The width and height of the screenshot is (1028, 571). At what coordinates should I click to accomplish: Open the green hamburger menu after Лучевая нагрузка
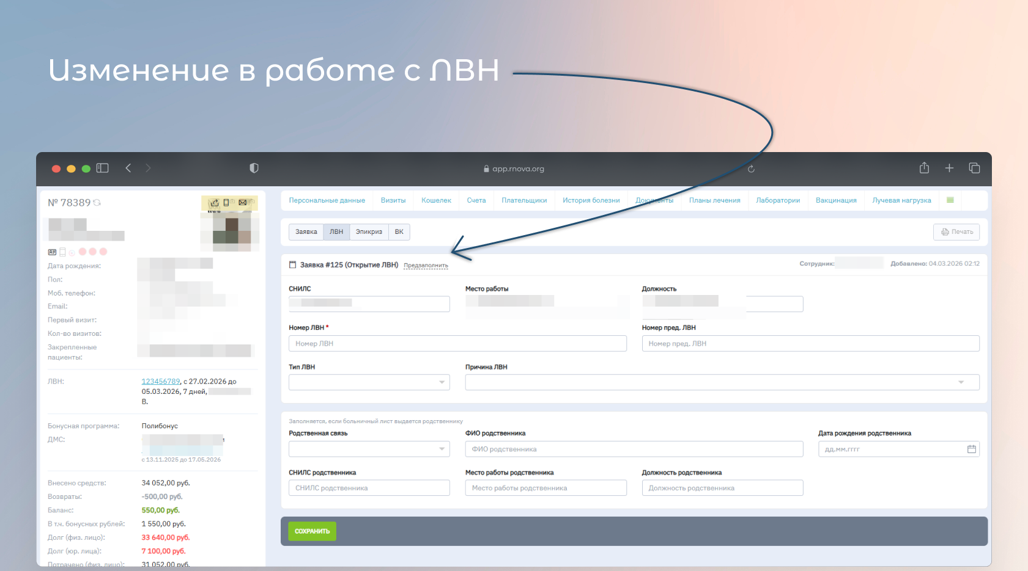tap(950, 200)
